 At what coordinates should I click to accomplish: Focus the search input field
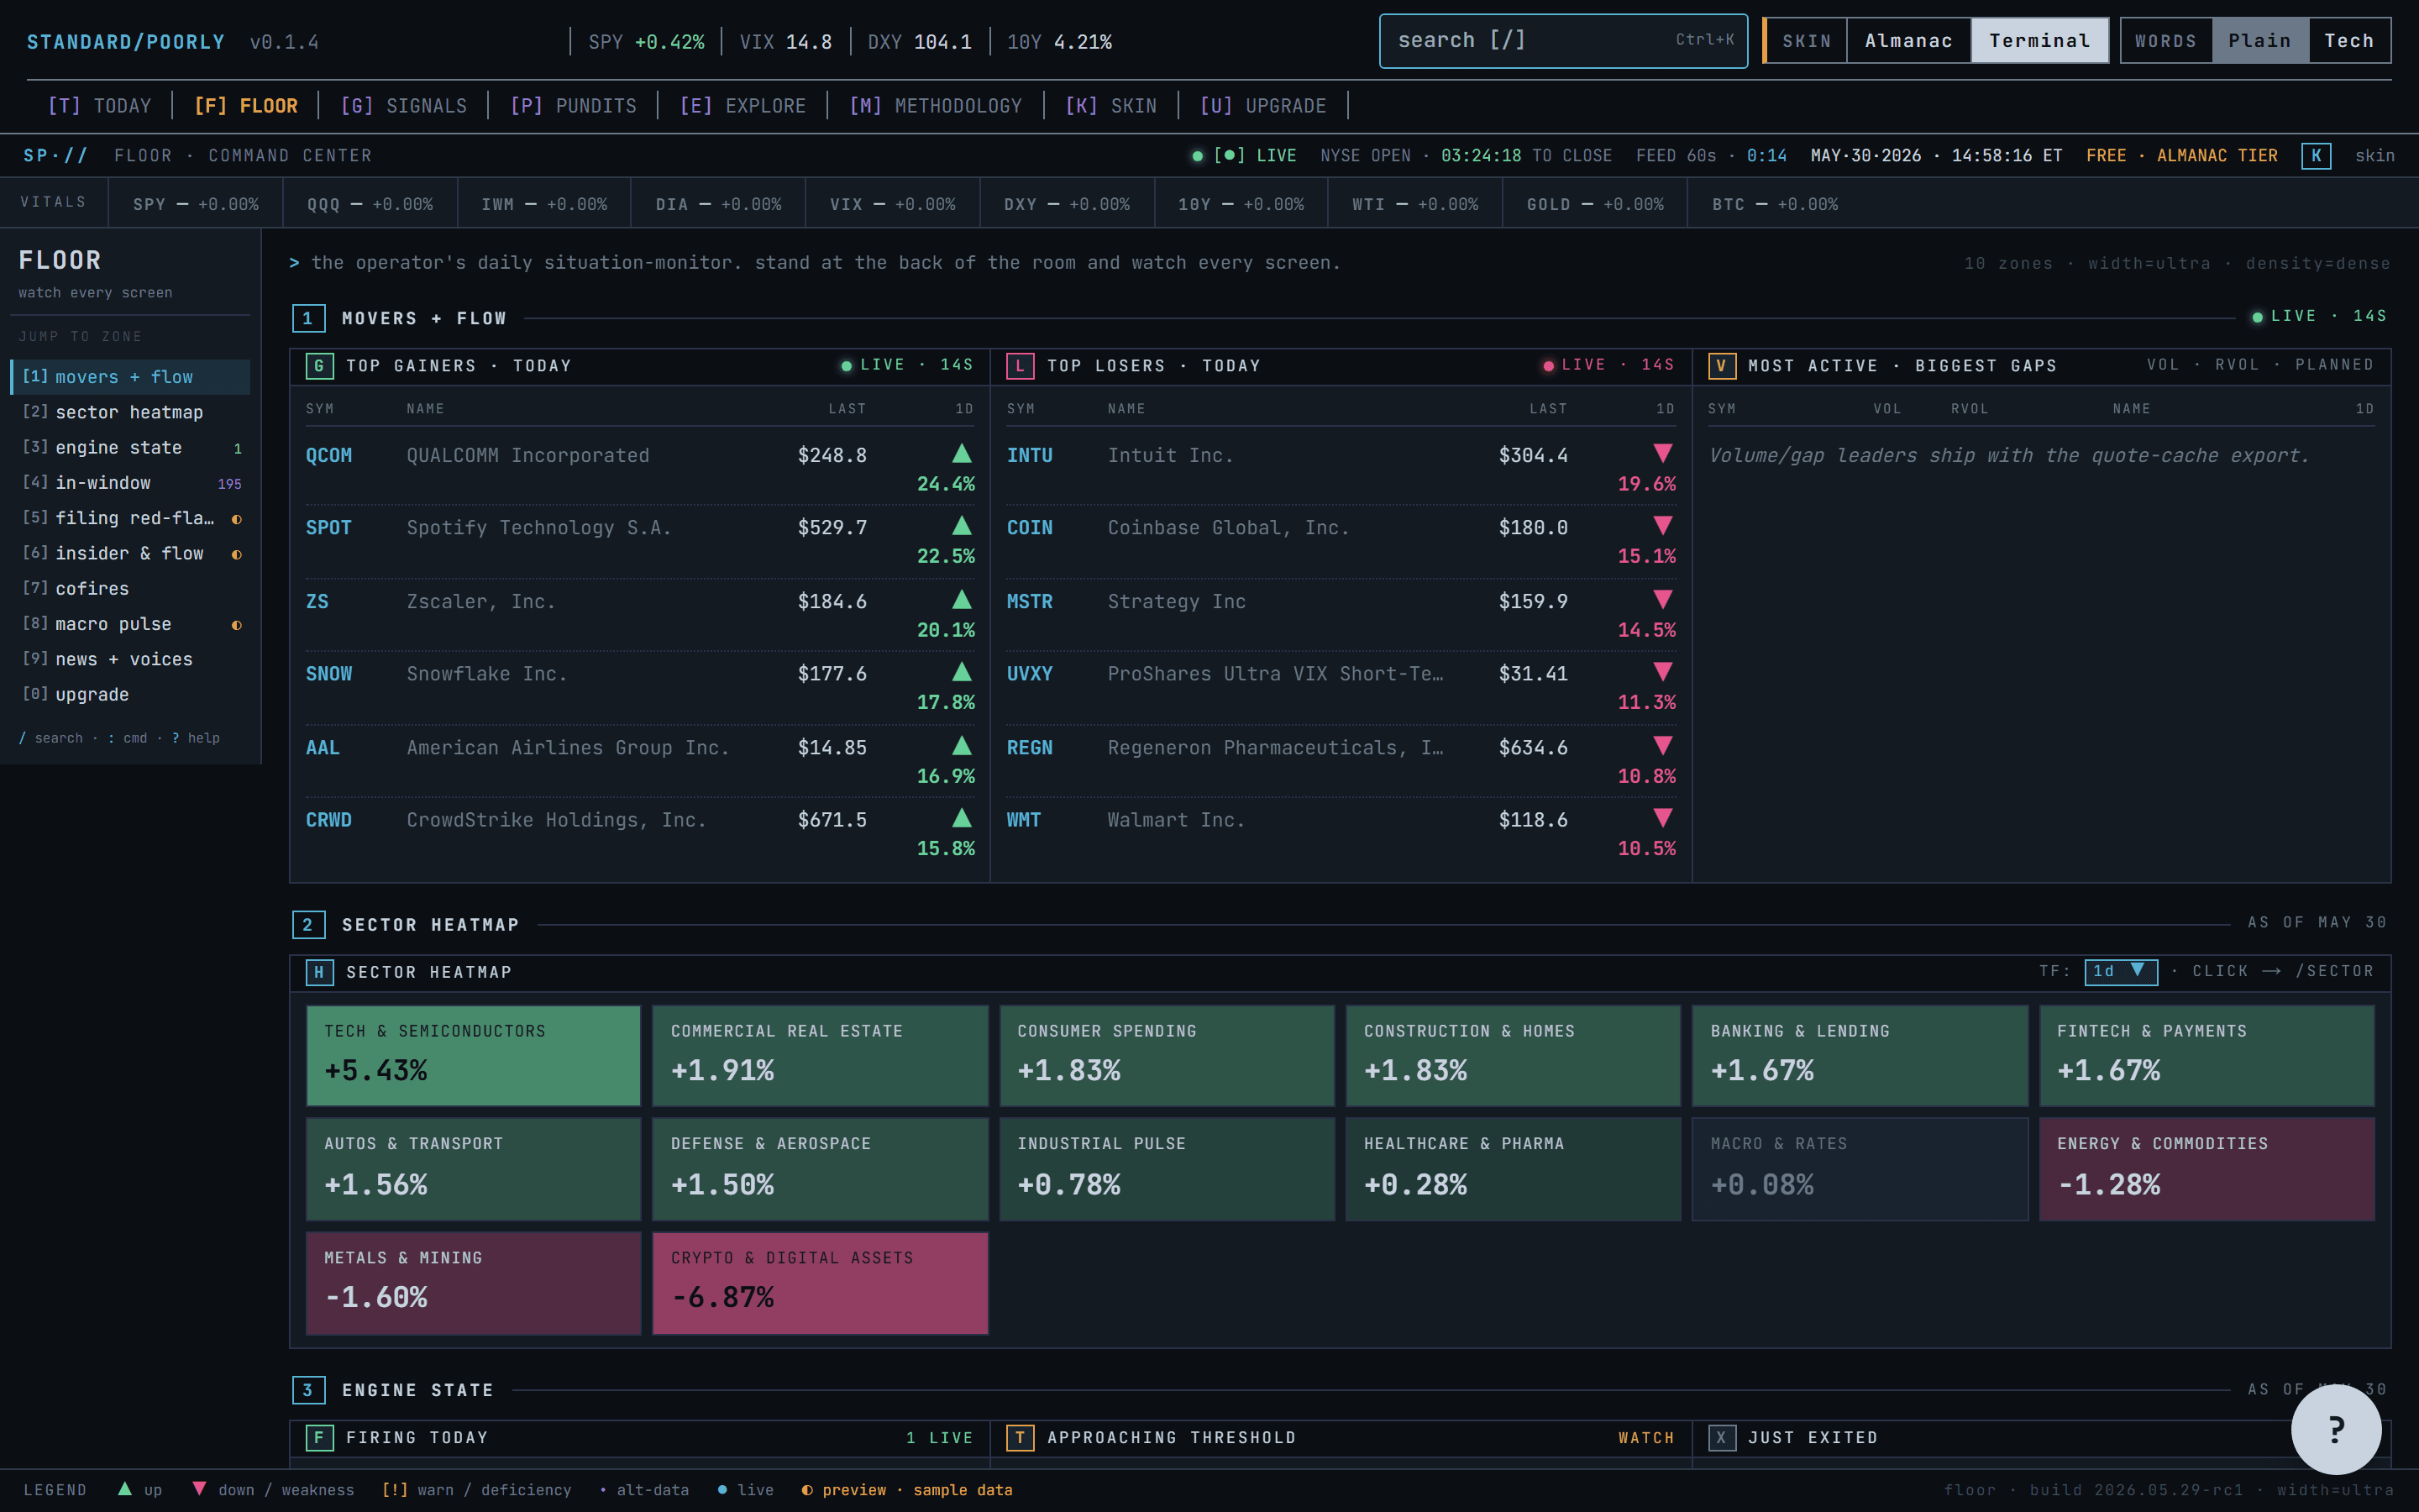coord(1563,41)
